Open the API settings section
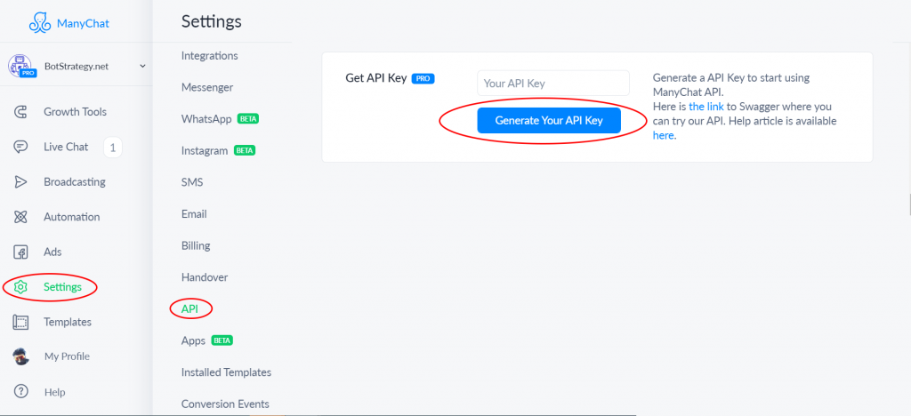Viewport: 911px width, 416px height. pos(189,308)
